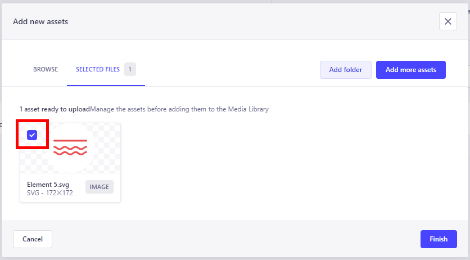470x260 pixels.
Task: Finish adding assets to Media Library
Action: tap(439, 239)
